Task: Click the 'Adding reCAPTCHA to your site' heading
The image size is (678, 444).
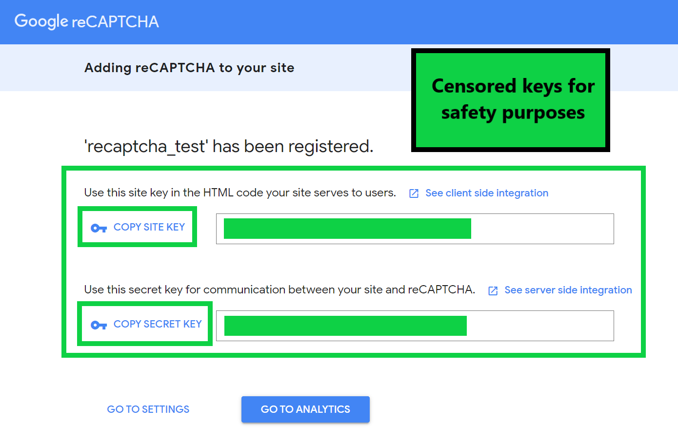Action: [189, 68]
